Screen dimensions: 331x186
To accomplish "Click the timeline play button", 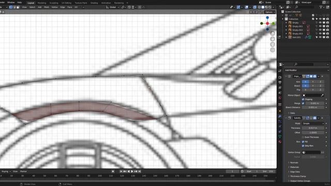I will (x=132, y=172).
